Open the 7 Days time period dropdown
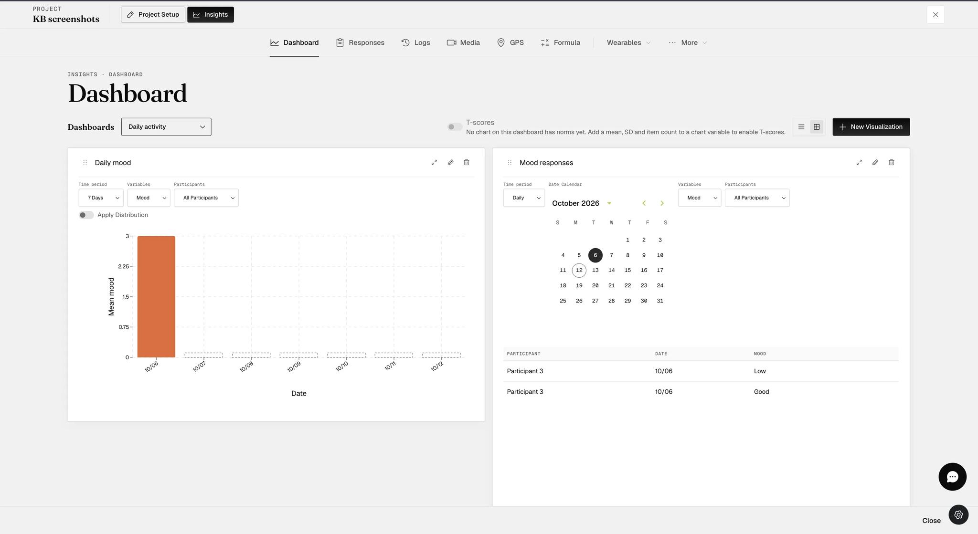This screenshot has height=534, width=978. tap(101, 198)
